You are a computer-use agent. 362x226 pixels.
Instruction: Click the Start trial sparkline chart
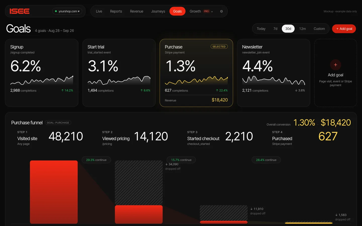[119, 80]
